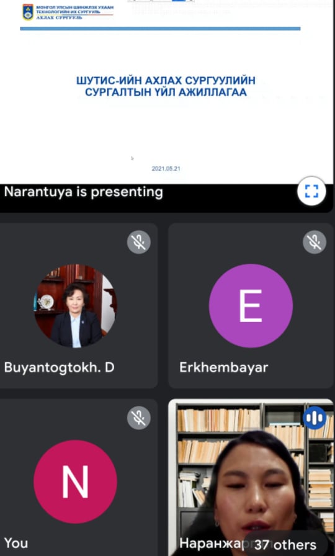Select the pink N avatar circle
The height and width of the screenshot is (556, 335).
coord(75,482)
